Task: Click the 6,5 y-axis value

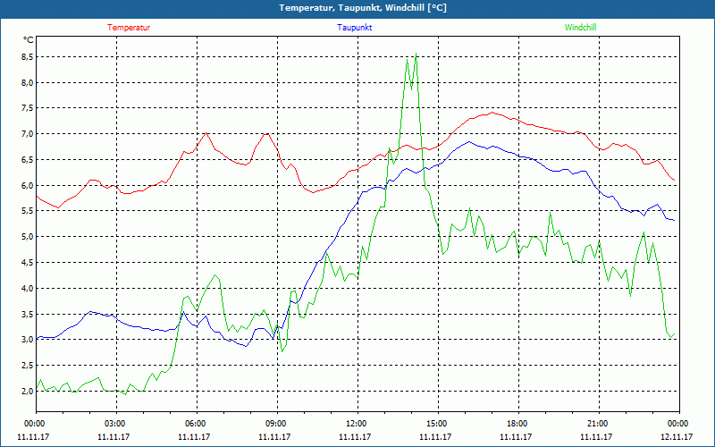Action: [x=28, y=160]
